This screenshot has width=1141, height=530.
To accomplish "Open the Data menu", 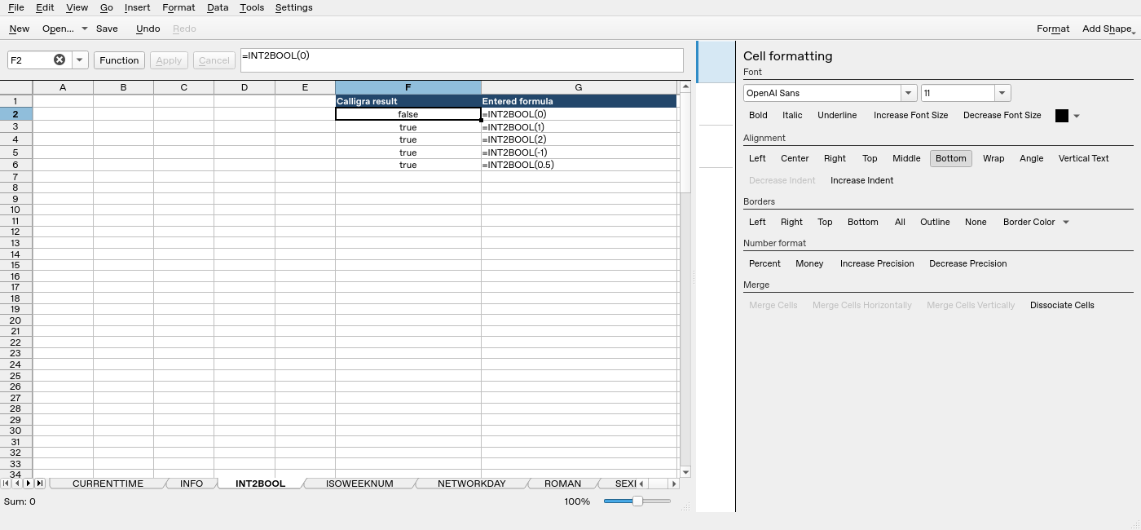I will click(x=218, y=7).
